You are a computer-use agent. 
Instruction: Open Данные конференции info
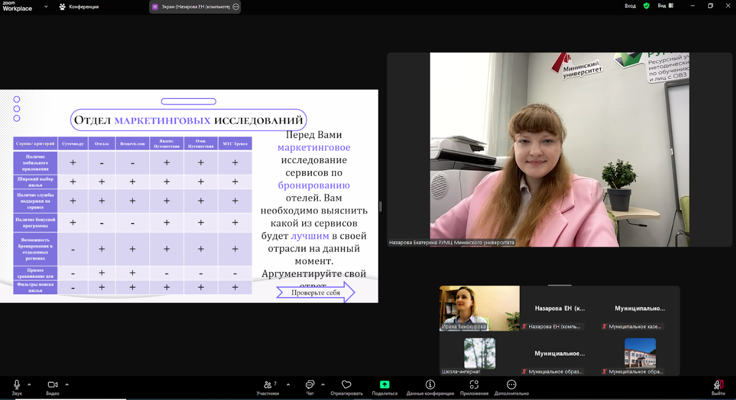(430, 387)
